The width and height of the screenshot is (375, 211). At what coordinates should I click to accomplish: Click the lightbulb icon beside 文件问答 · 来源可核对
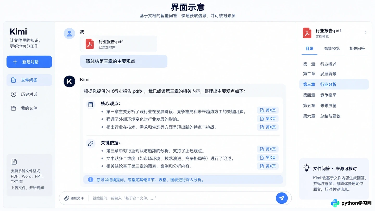pos(307,168)
